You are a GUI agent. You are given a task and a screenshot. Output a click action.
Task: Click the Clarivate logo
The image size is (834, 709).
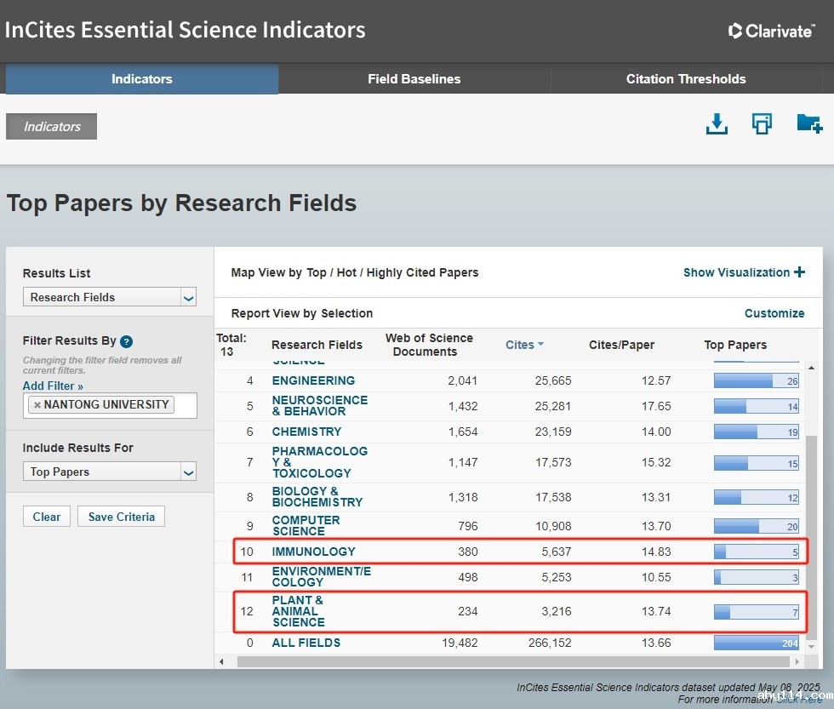pyautogui.click(x=771, y=31)
